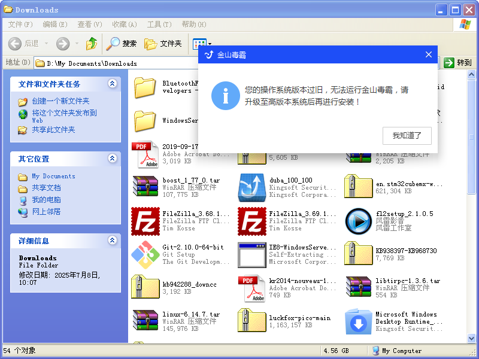
Task: Select the Microsoft Windows Desktop Runtime icon
Action: click(x=358, y=321)
